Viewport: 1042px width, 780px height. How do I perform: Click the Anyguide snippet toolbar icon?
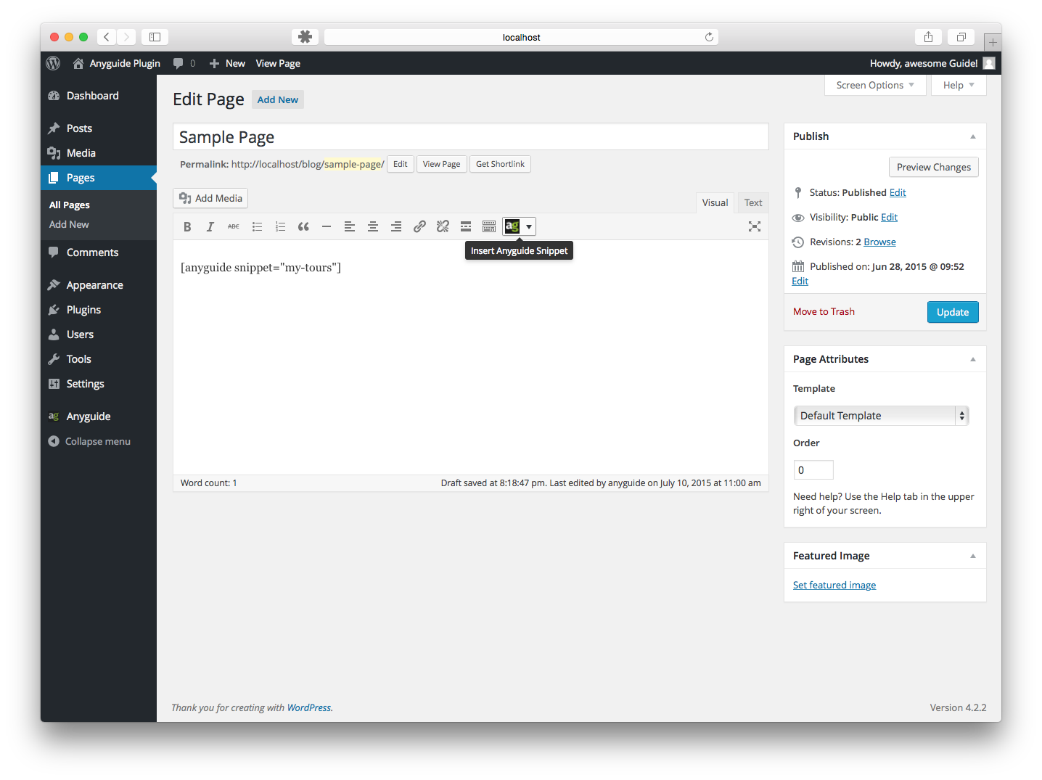click(512, 226)
